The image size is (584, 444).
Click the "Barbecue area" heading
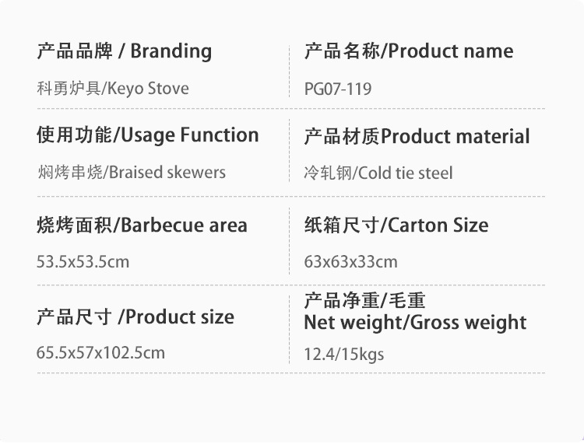185,225
